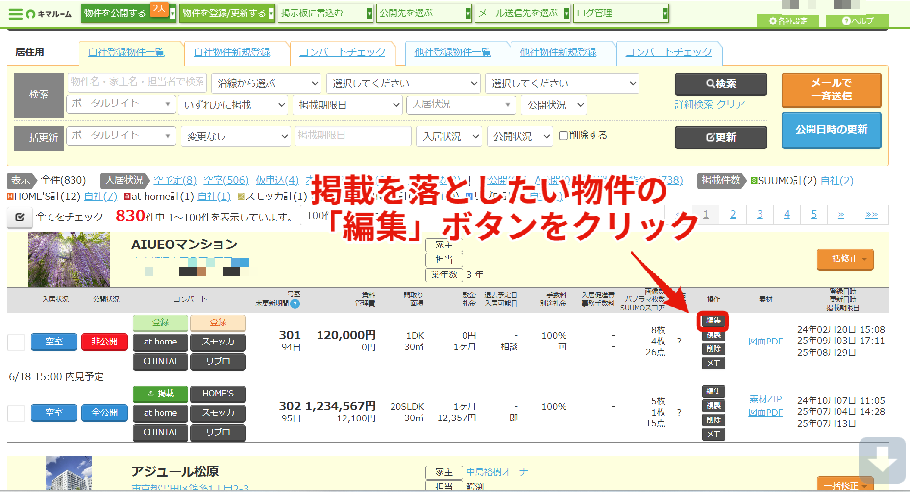Open the search row 入居状況 dropdown
Image resolution: width=910 pixels, height=492 pixels.
(x=461, y=105)
